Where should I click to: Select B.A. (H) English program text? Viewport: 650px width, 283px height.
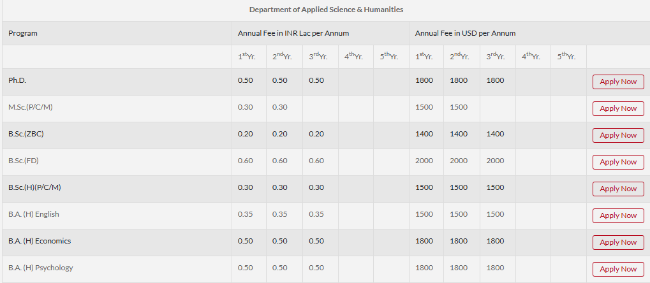(x=34, y=214)
